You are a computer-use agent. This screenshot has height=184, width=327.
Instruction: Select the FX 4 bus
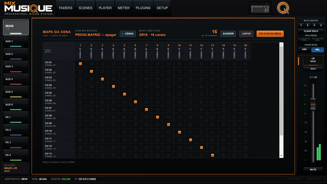pos(16,156)
